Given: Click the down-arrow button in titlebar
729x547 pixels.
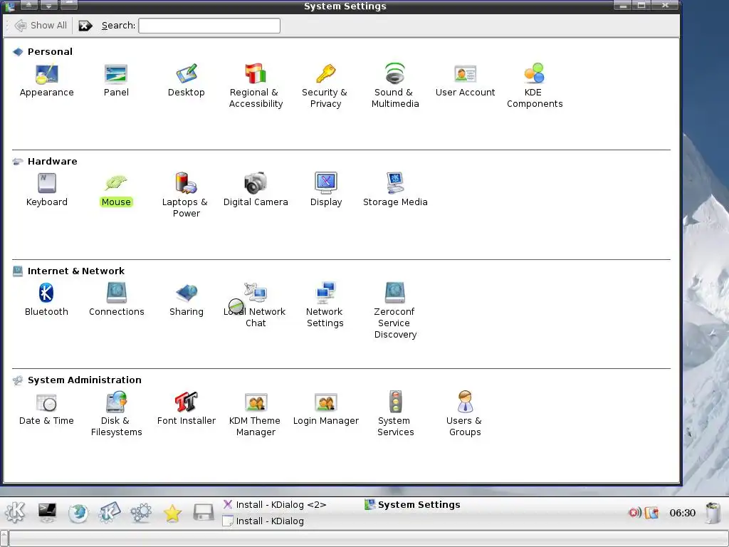Looking at the screenshot, I should tap(49, 6).
